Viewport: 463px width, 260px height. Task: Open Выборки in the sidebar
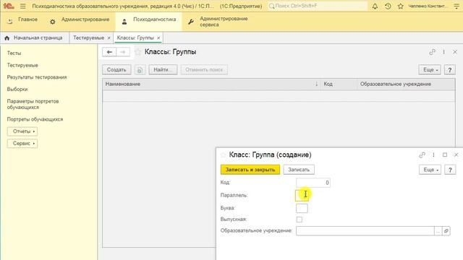coord(17,89)
